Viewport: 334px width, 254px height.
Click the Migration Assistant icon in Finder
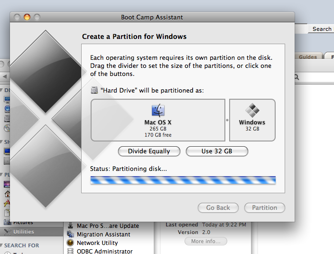coord(70,234)
